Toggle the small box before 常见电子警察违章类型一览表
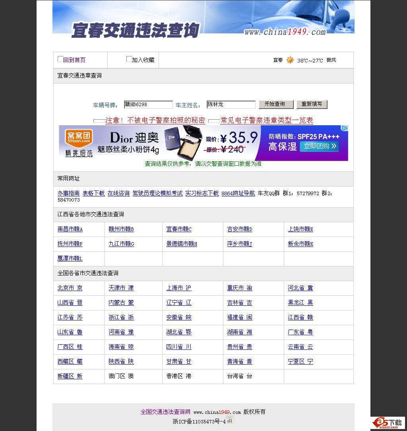The width and height of the screenshot is (407, 431). (x=213, y=120)
